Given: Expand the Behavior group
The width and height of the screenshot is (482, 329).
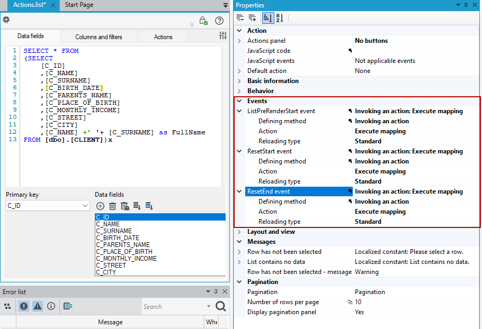Looking at the screenshot, I should (239, 91).
